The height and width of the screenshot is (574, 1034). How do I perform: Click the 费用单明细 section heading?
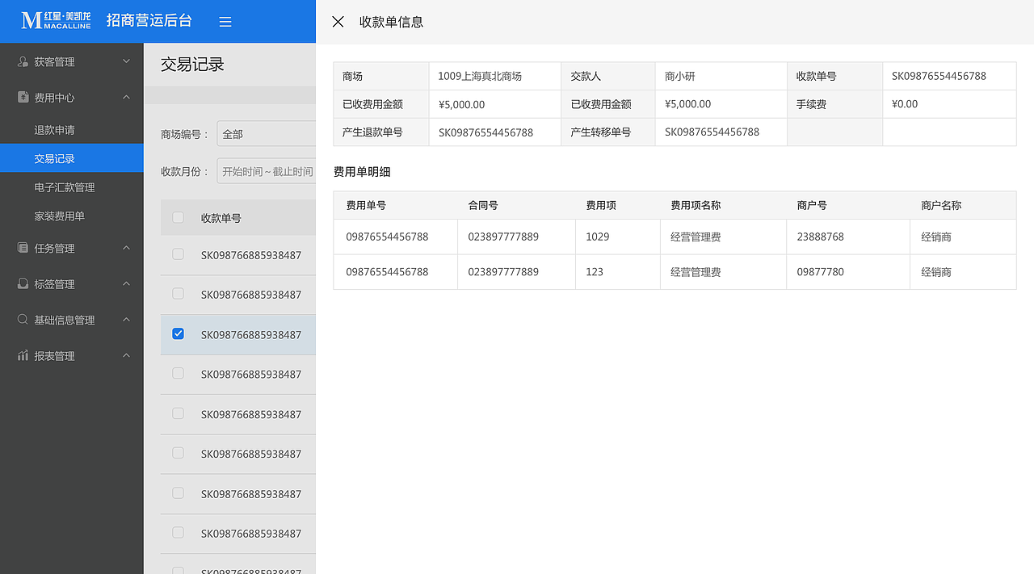click(x=362, y=171)
